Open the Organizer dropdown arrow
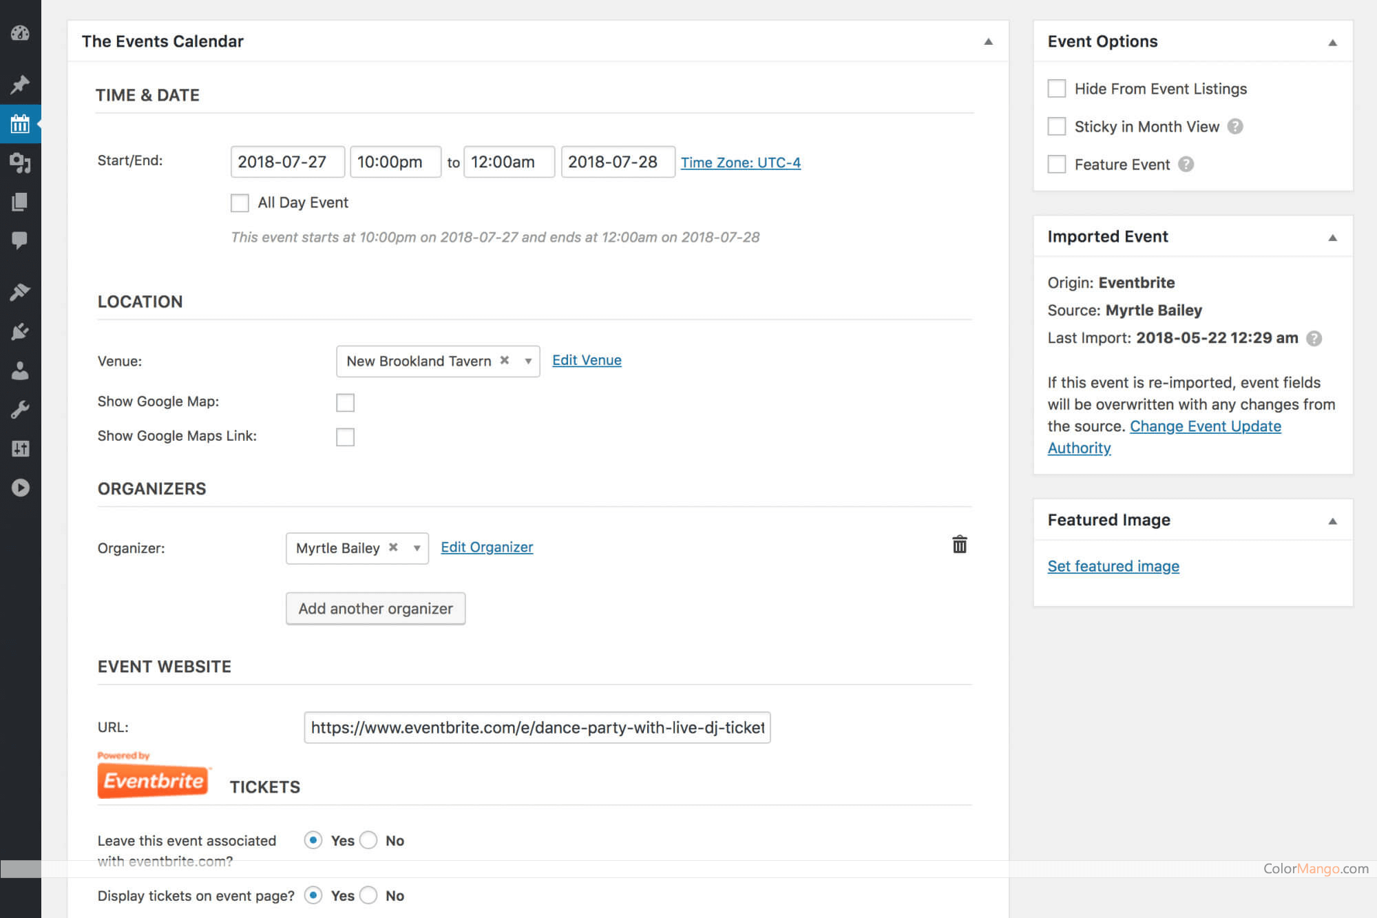 pos(417,548)
